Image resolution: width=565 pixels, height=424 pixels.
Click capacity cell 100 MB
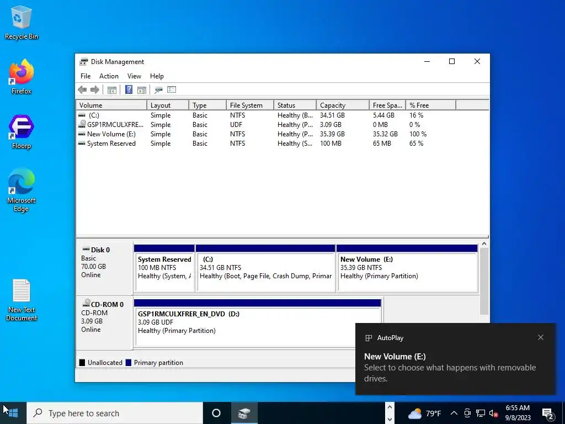point(331,144)
